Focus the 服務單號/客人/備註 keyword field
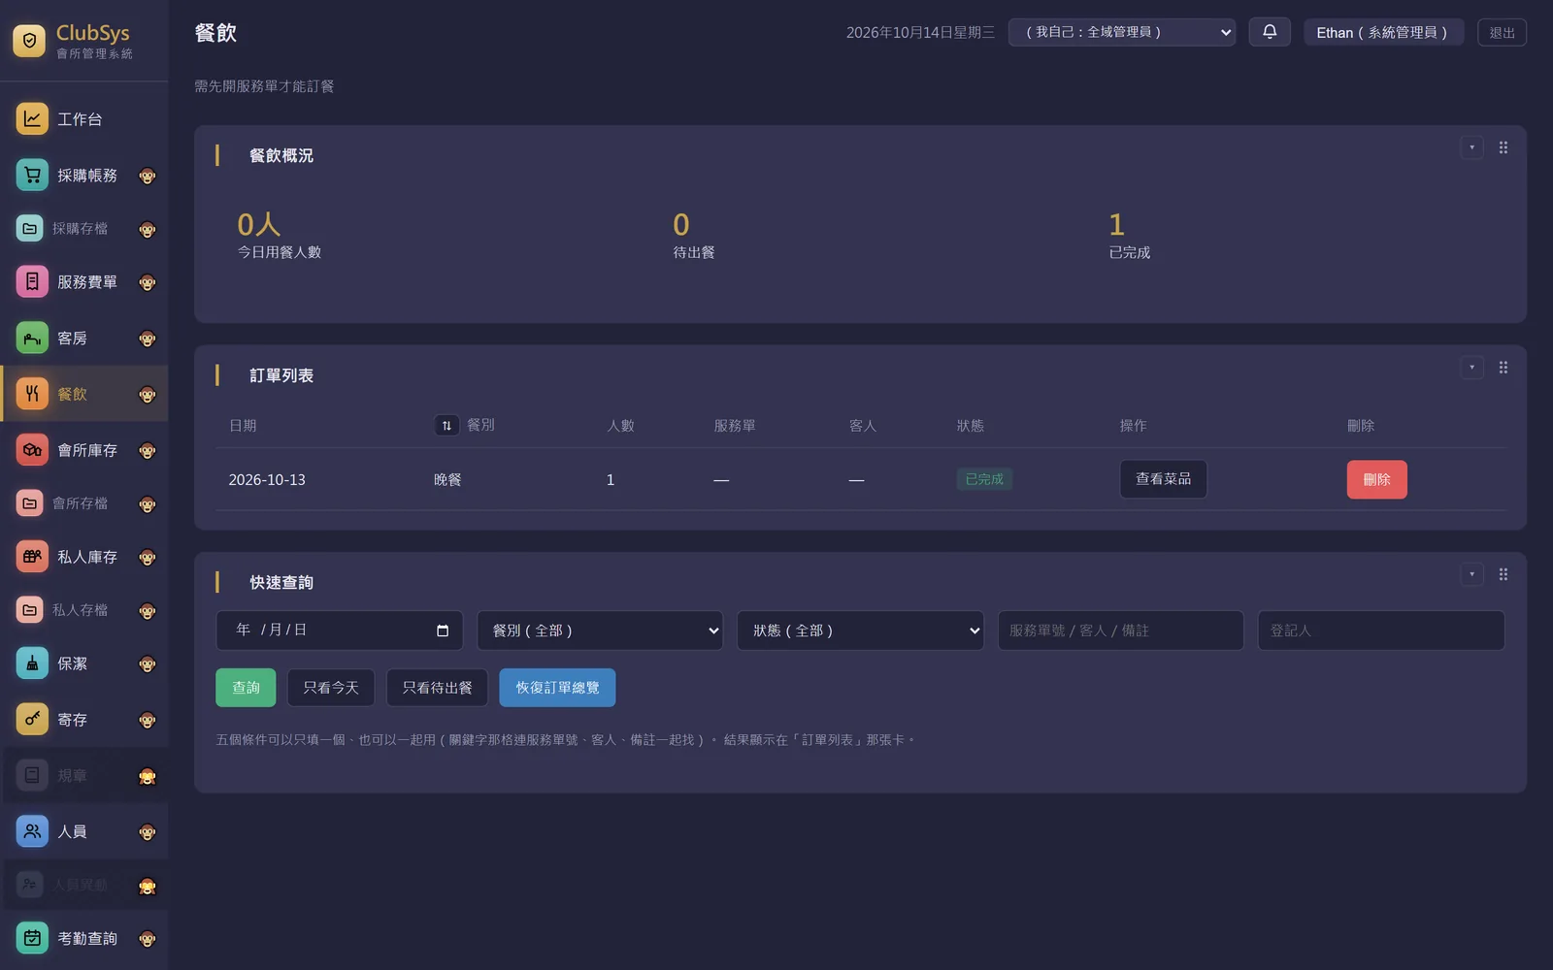Image resolution: width=1553 pixels, height=970 pixels. 1121,630
